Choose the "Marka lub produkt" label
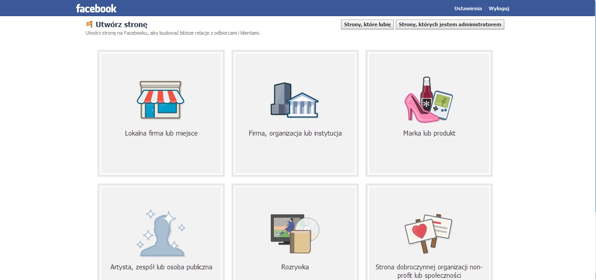This screenshot has height=280, width=596. 429,133
